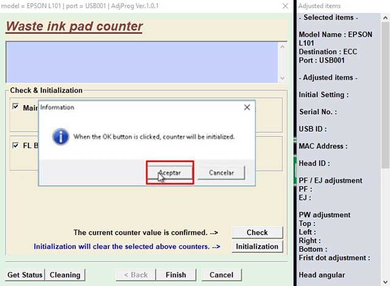Click the 'Head angular' label

point(322,275)
